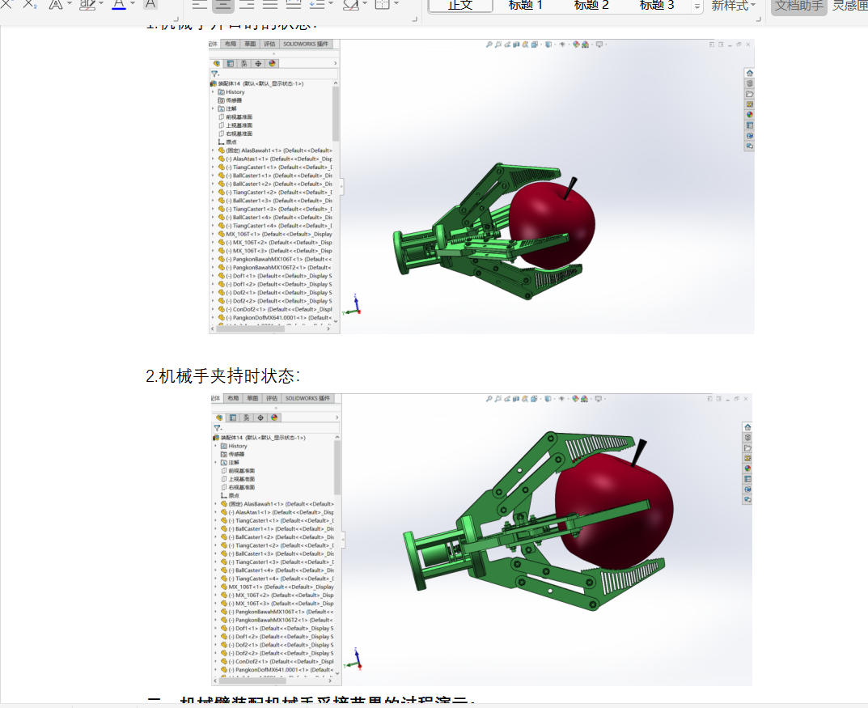This screenshot has height=708, width=868.
Task: Open the line spacing dropdown arrow
Action: tap(331, 4)
